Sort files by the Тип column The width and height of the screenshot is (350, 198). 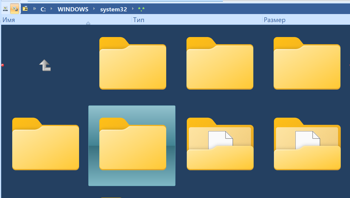139,20
